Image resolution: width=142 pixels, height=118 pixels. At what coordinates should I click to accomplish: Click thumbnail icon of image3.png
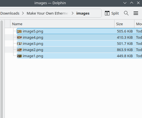[19, 44]
